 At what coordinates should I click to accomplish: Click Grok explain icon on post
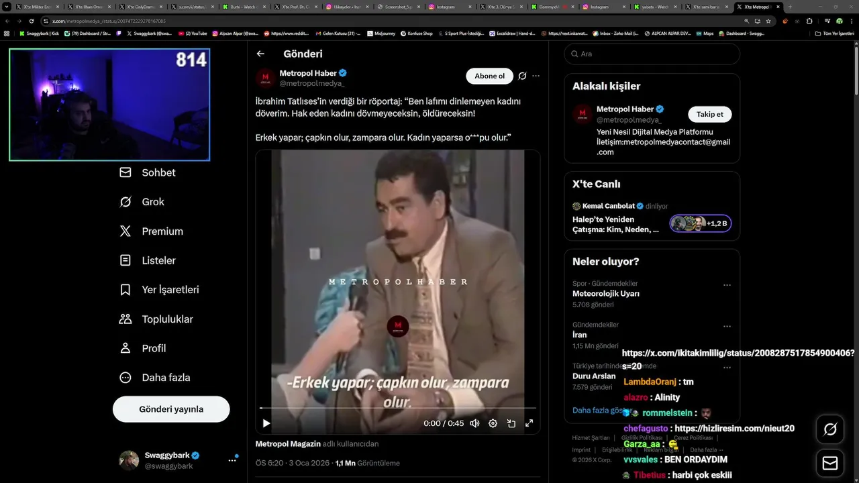pos(522,76)
